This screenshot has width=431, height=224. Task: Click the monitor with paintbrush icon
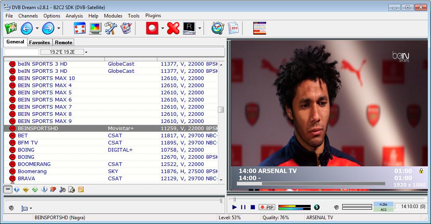coord(126,28)
